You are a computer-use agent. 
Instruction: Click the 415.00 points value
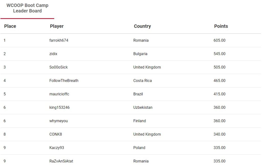click(219, 94)
